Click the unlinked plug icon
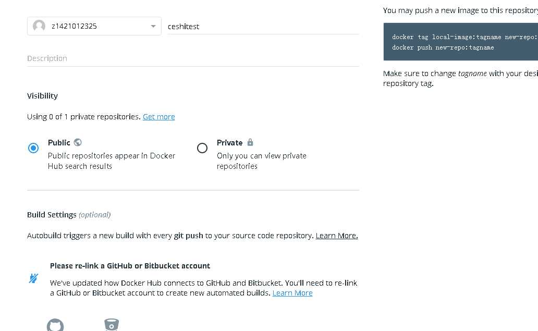This screenshot has width=538, height=331. [33, 278]
